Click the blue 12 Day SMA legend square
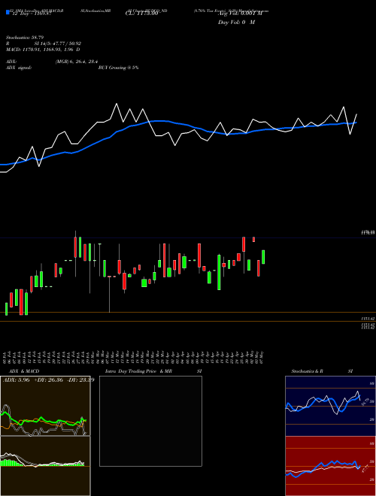This screenshot has width=376, height=496. 8,12
